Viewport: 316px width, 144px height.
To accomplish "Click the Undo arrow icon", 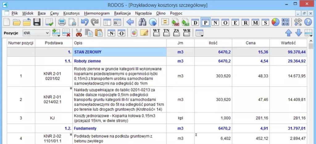I will pos(85,22).
